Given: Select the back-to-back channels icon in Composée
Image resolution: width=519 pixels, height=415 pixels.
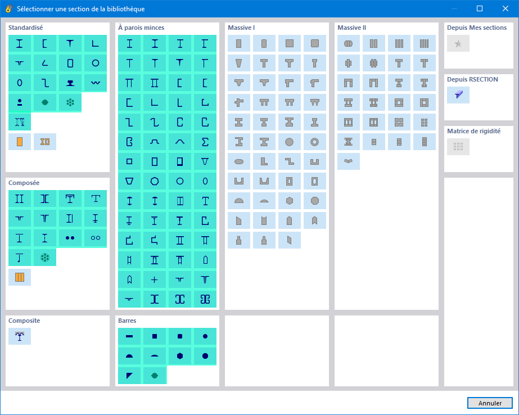Looking at the screenshot, I should [44, 199].
